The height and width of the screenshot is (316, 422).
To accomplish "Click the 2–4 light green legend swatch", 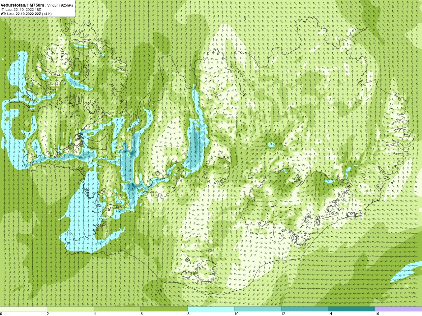I will point(70,309).
